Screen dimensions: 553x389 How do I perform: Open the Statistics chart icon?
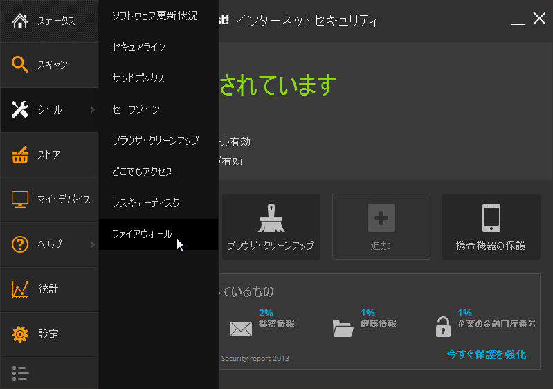(20, 289)
